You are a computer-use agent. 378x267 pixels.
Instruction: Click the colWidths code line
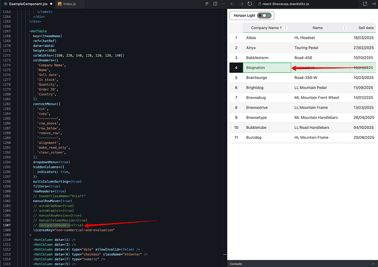pos(78,55)
